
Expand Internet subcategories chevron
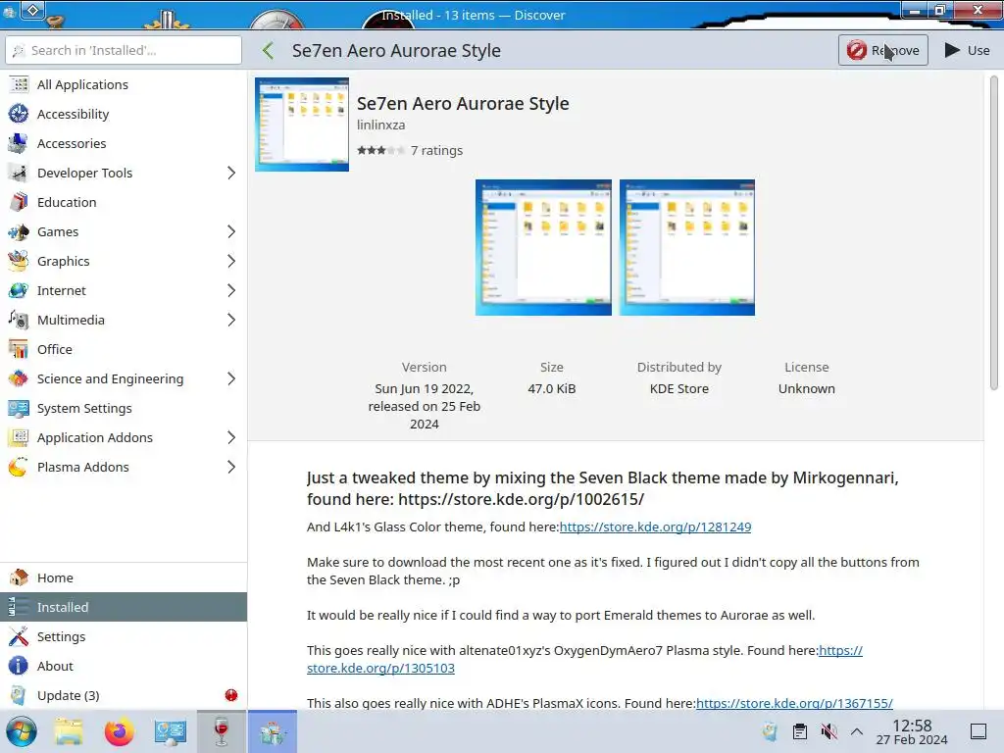pos(231,290)
